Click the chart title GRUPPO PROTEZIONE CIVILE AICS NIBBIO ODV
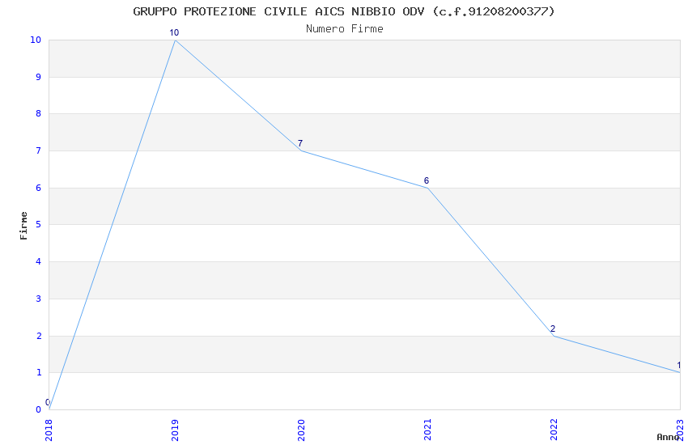This screenshot has width=688, height=445. 344,11
